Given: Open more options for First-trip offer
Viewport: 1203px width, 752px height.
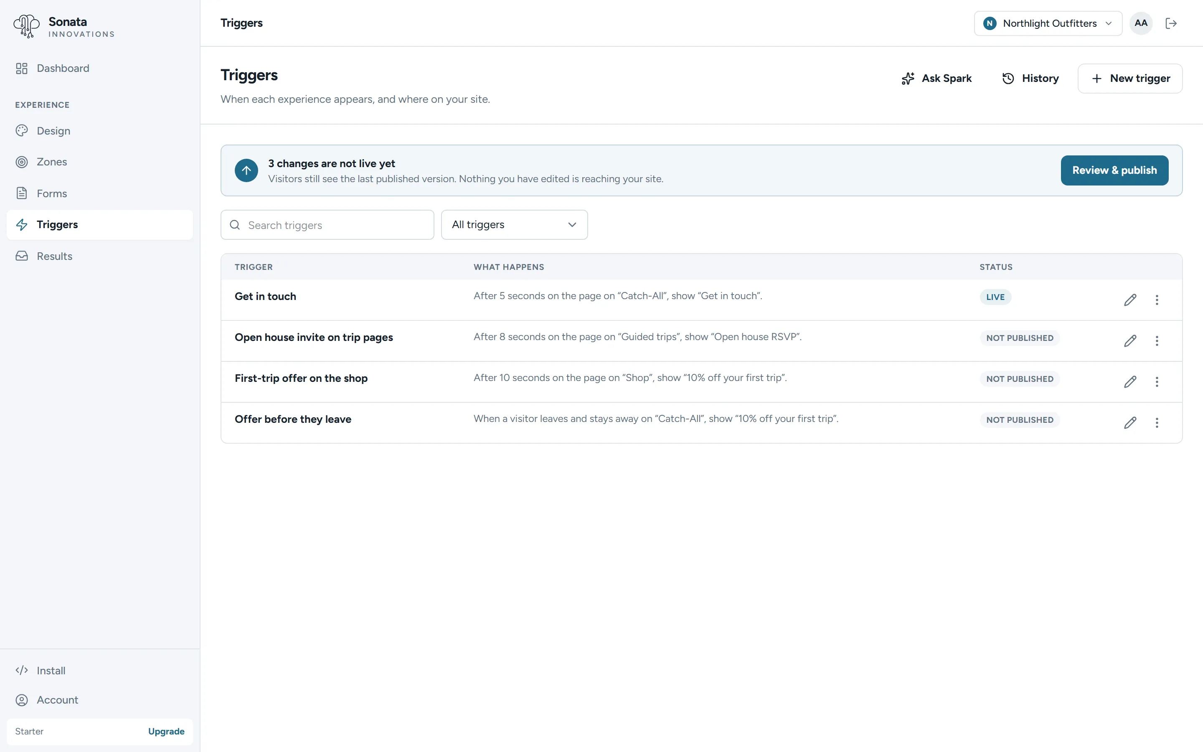Looking at the screenshot, I should coord(1157,381).
